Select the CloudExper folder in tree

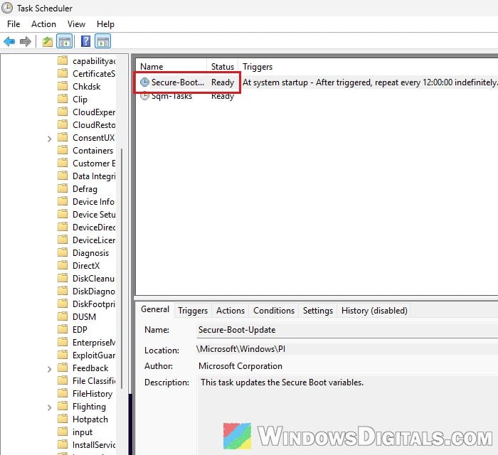(x=94, y=112)
